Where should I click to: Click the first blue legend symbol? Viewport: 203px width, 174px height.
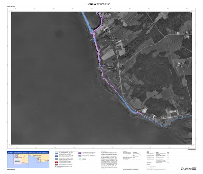(57, 153)
